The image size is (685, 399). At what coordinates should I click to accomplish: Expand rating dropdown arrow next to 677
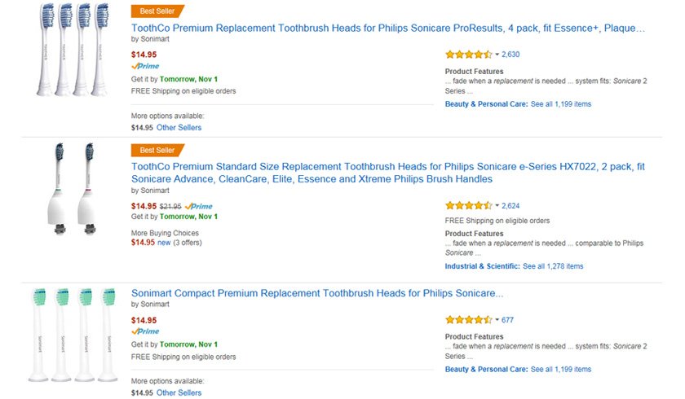[497, 320]
